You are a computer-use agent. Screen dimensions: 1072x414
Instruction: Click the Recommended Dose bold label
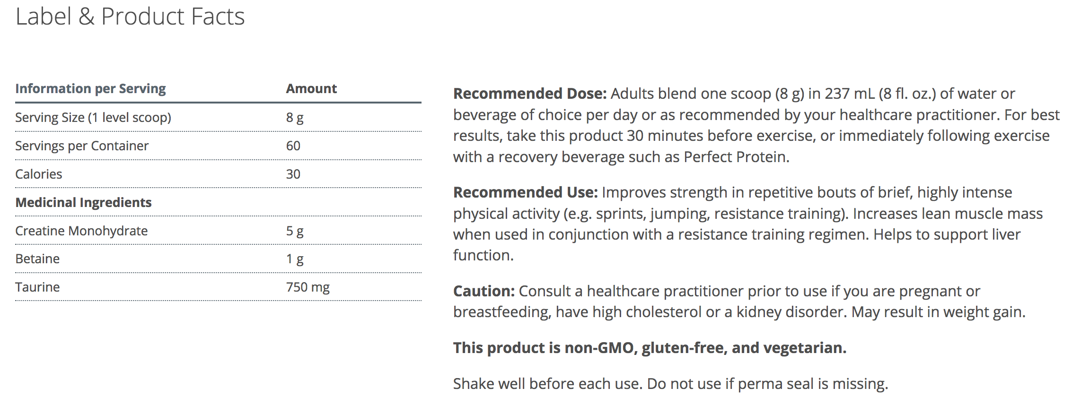pos(530,94)
